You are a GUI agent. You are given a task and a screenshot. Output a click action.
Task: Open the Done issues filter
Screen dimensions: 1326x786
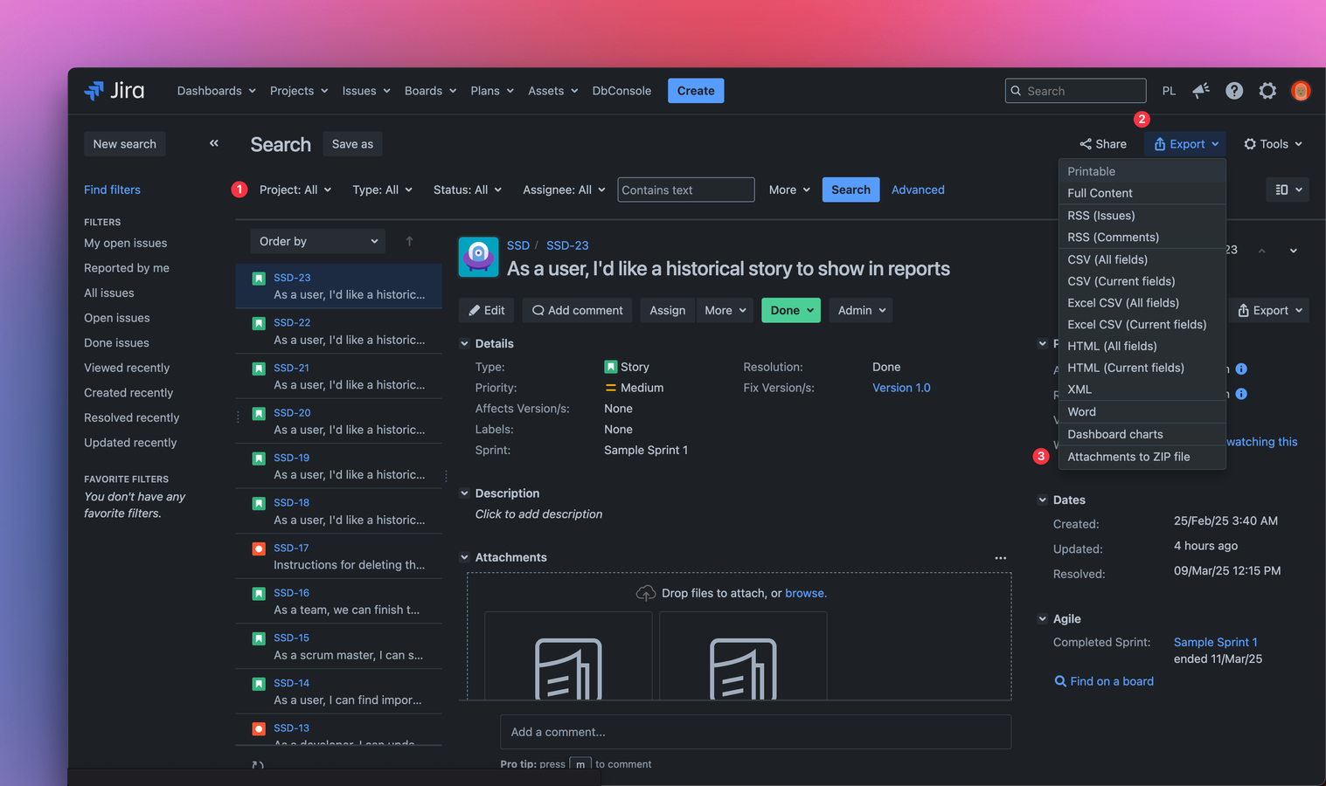click(116, 343)
